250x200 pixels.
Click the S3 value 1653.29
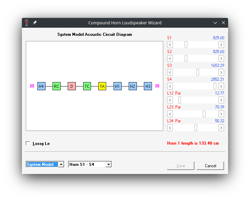point(217,66)
